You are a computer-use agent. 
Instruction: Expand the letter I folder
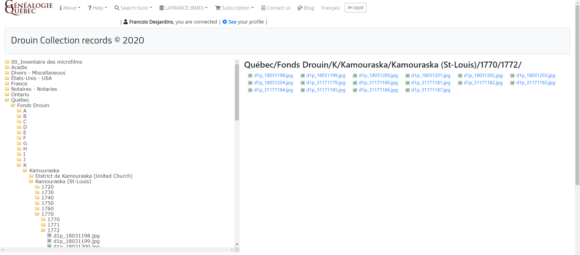[24, 154]
